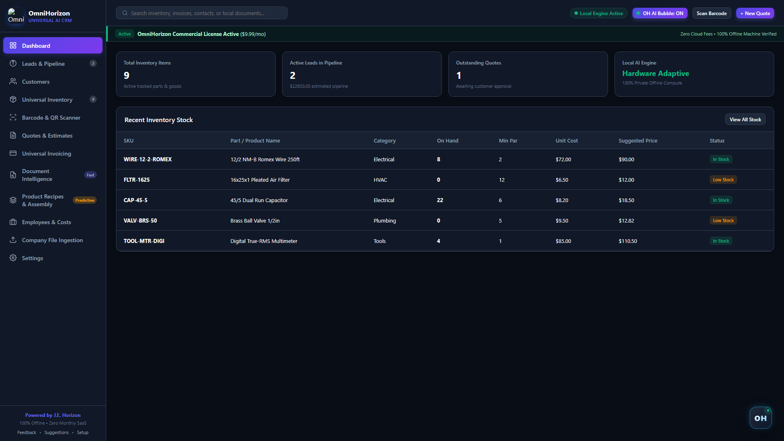Click the search magnifier icon
The height and width of the screenshot is (441, 784).
125,13
